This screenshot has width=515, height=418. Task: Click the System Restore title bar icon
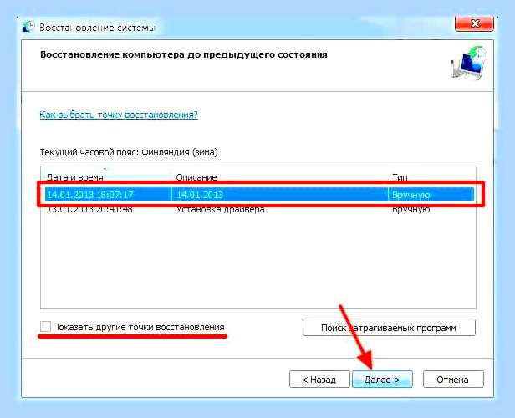(28, 27)
